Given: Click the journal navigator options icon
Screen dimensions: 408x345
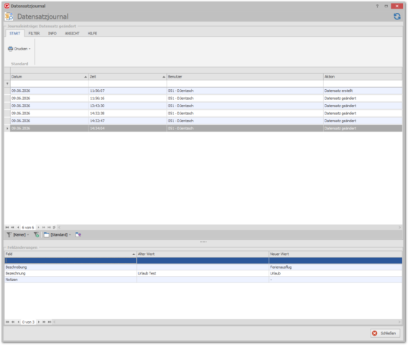Looking at the screenshot, I should (x=54, y=227).
